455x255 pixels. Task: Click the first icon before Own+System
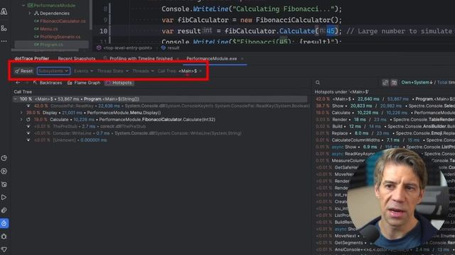pyautogui.click(x=385, y=83)
